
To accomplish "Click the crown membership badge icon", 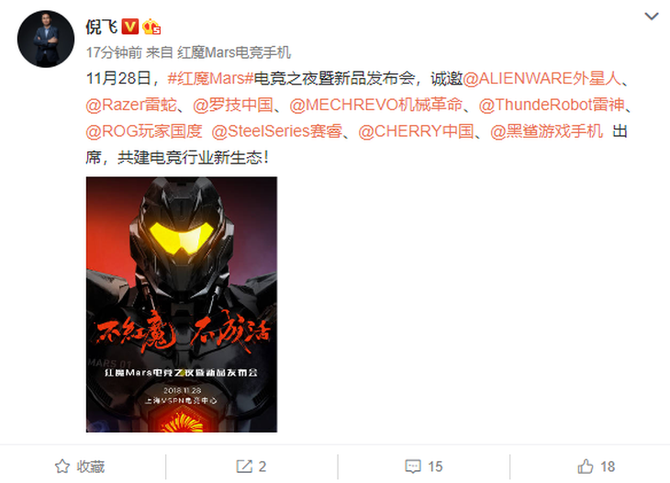I will (x=151, y=27).
